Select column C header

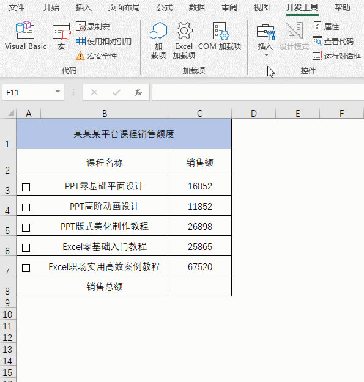[199, 113]
